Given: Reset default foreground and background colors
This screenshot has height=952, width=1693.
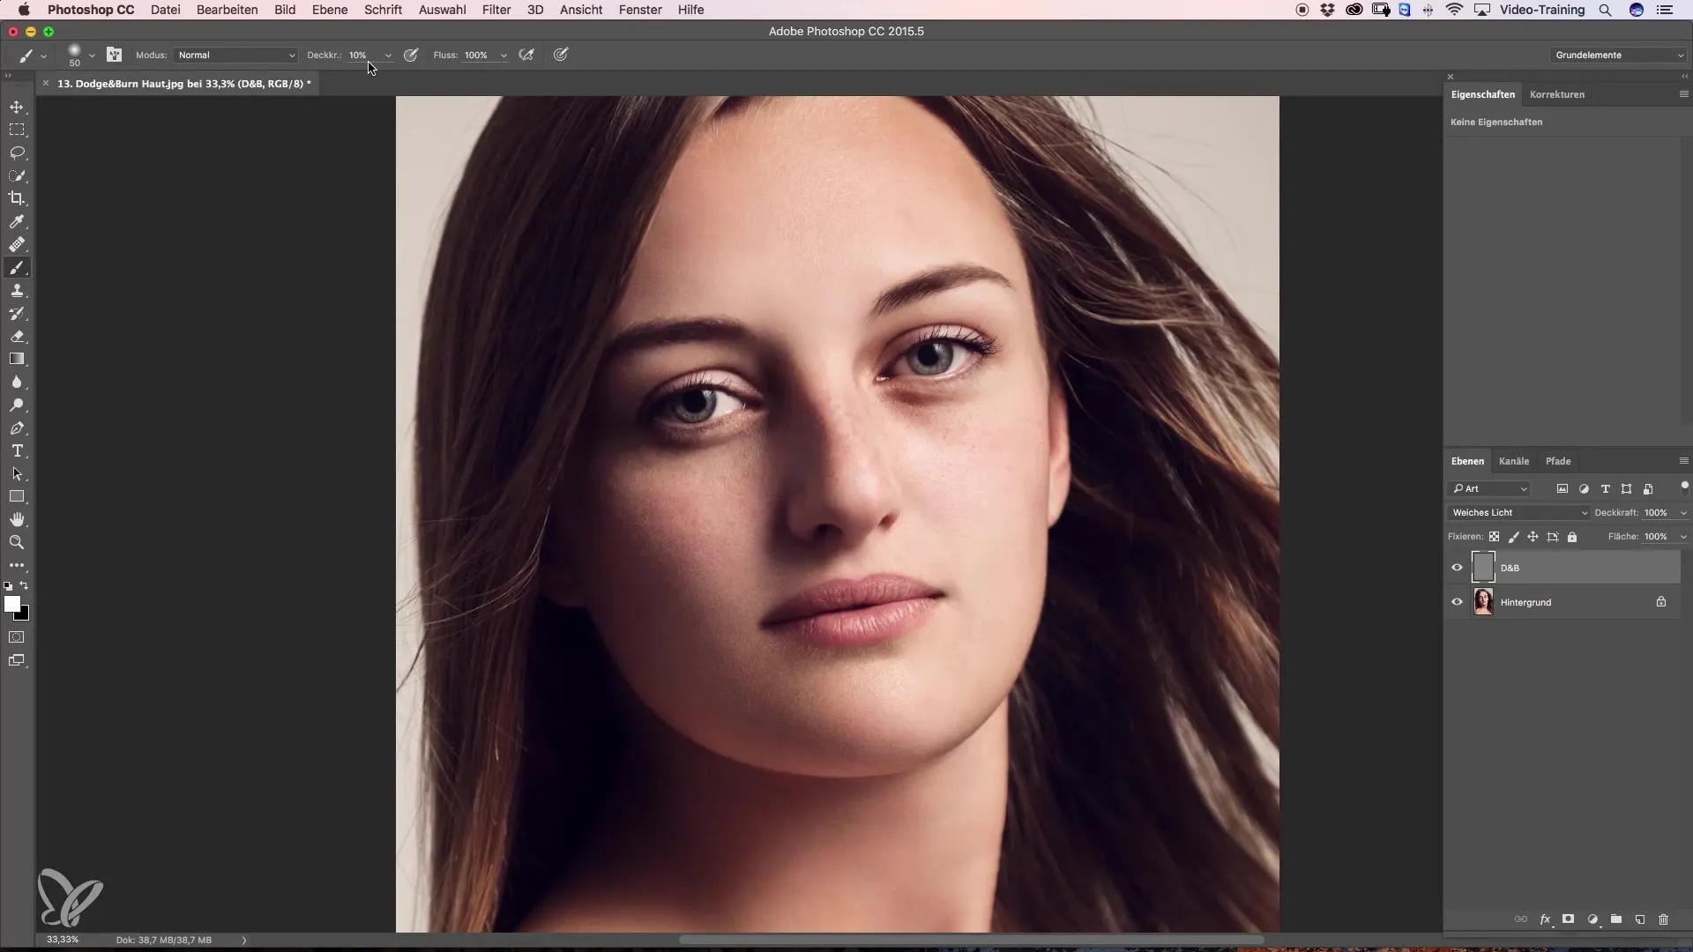Looking at the screenshot, I should pos(8,586).
